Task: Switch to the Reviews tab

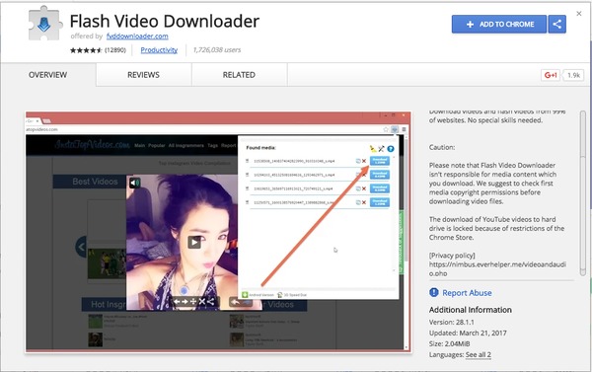Action: click(x=143, y=75)
